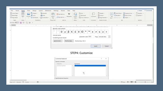163x91 pixels.
Task: Insert a Cross-reference
Action: [84, 17]
